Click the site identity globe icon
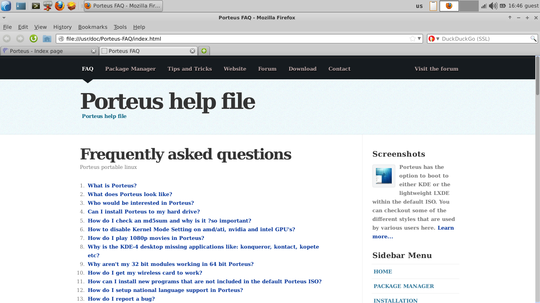Image resolution: width=540 pixels, height=303 pixels. [61, 39]
